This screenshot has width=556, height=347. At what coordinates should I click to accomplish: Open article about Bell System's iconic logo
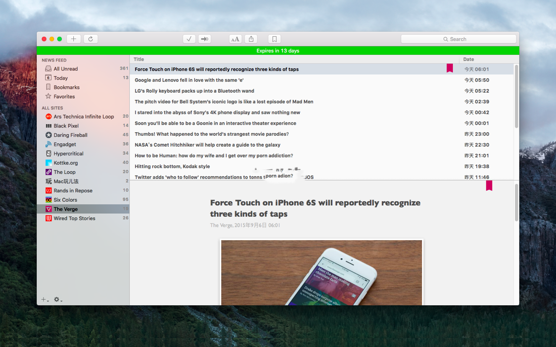coord(224,101)
